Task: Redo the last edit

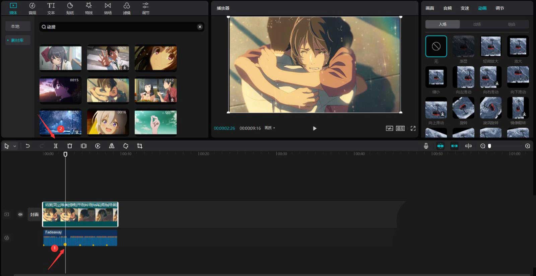Action: [42, 146]
